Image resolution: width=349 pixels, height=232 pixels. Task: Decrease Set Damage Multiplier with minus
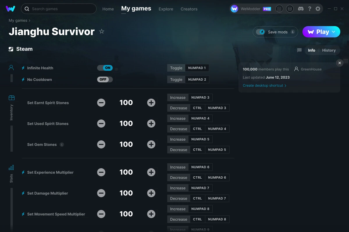coord(101,193)
